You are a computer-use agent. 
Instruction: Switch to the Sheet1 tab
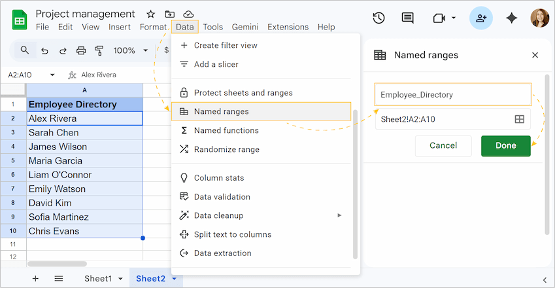tap(98, 279)
